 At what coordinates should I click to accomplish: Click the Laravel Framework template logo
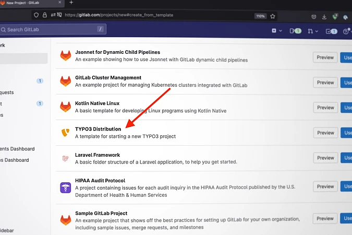pos(65,159)
